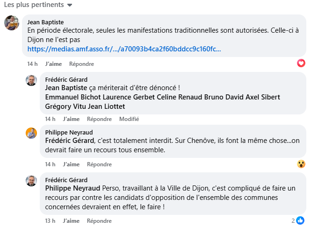Screen dimensions: 311x227
Task: Click Frédéric Gérard's avatar on last reply
Action: [31, 181]
